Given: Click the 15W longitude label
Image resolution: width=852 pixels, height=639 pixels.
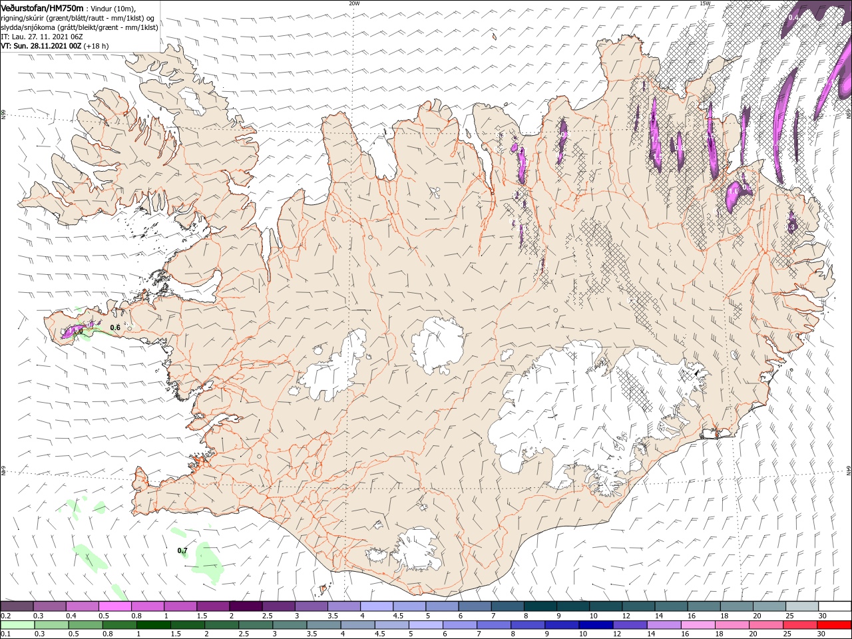Looking at the screenshot, I should coord(705,3).
